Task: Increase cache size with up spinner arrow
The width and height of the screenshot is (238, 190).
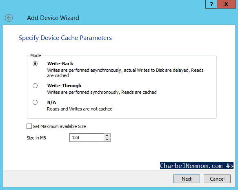Action: coord(107,135)
